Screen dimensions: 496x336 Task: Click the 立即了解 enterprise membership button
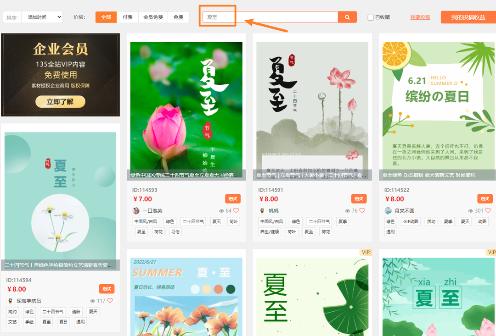pos(60,102)
